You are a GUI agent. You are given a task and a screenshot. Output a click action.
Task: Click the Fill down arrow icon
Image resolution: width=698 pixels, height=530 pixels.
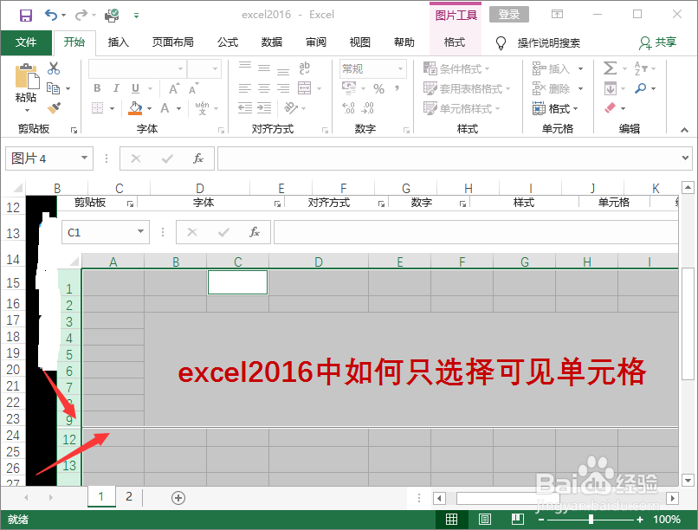611,88
